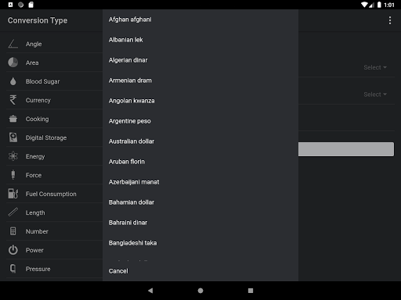Select the Area pie-chart icon
Viewport: 401px width, 300px height.
tap(13, 62)
